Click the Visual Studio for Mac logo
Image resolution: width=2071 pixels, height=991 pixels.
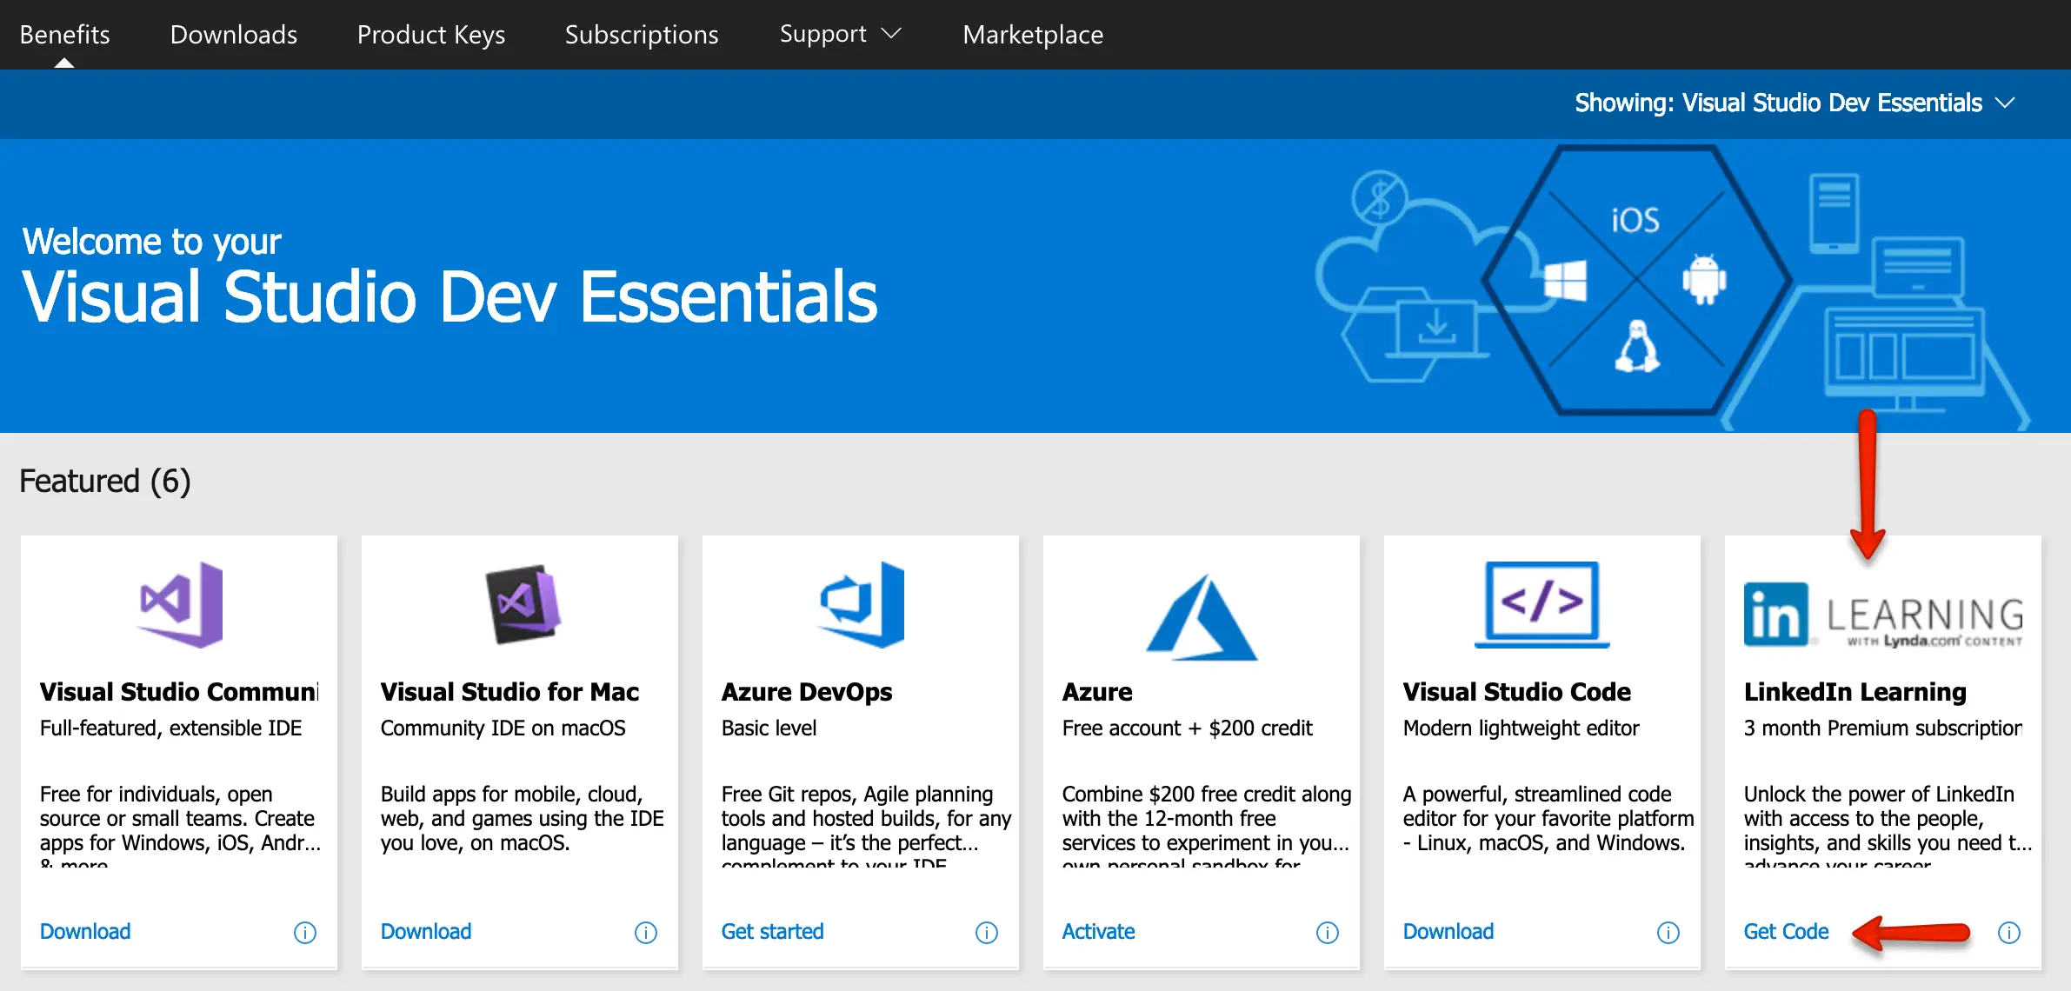[x=523, y=604]
